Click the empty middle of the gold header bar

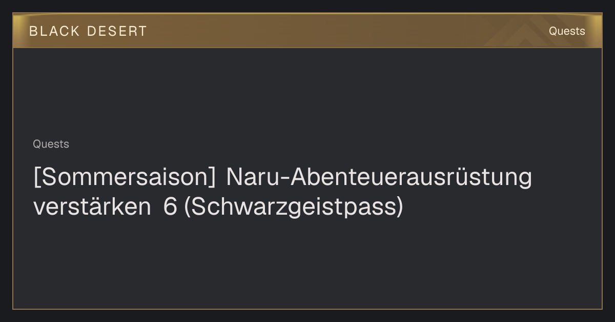coord(307,31)
